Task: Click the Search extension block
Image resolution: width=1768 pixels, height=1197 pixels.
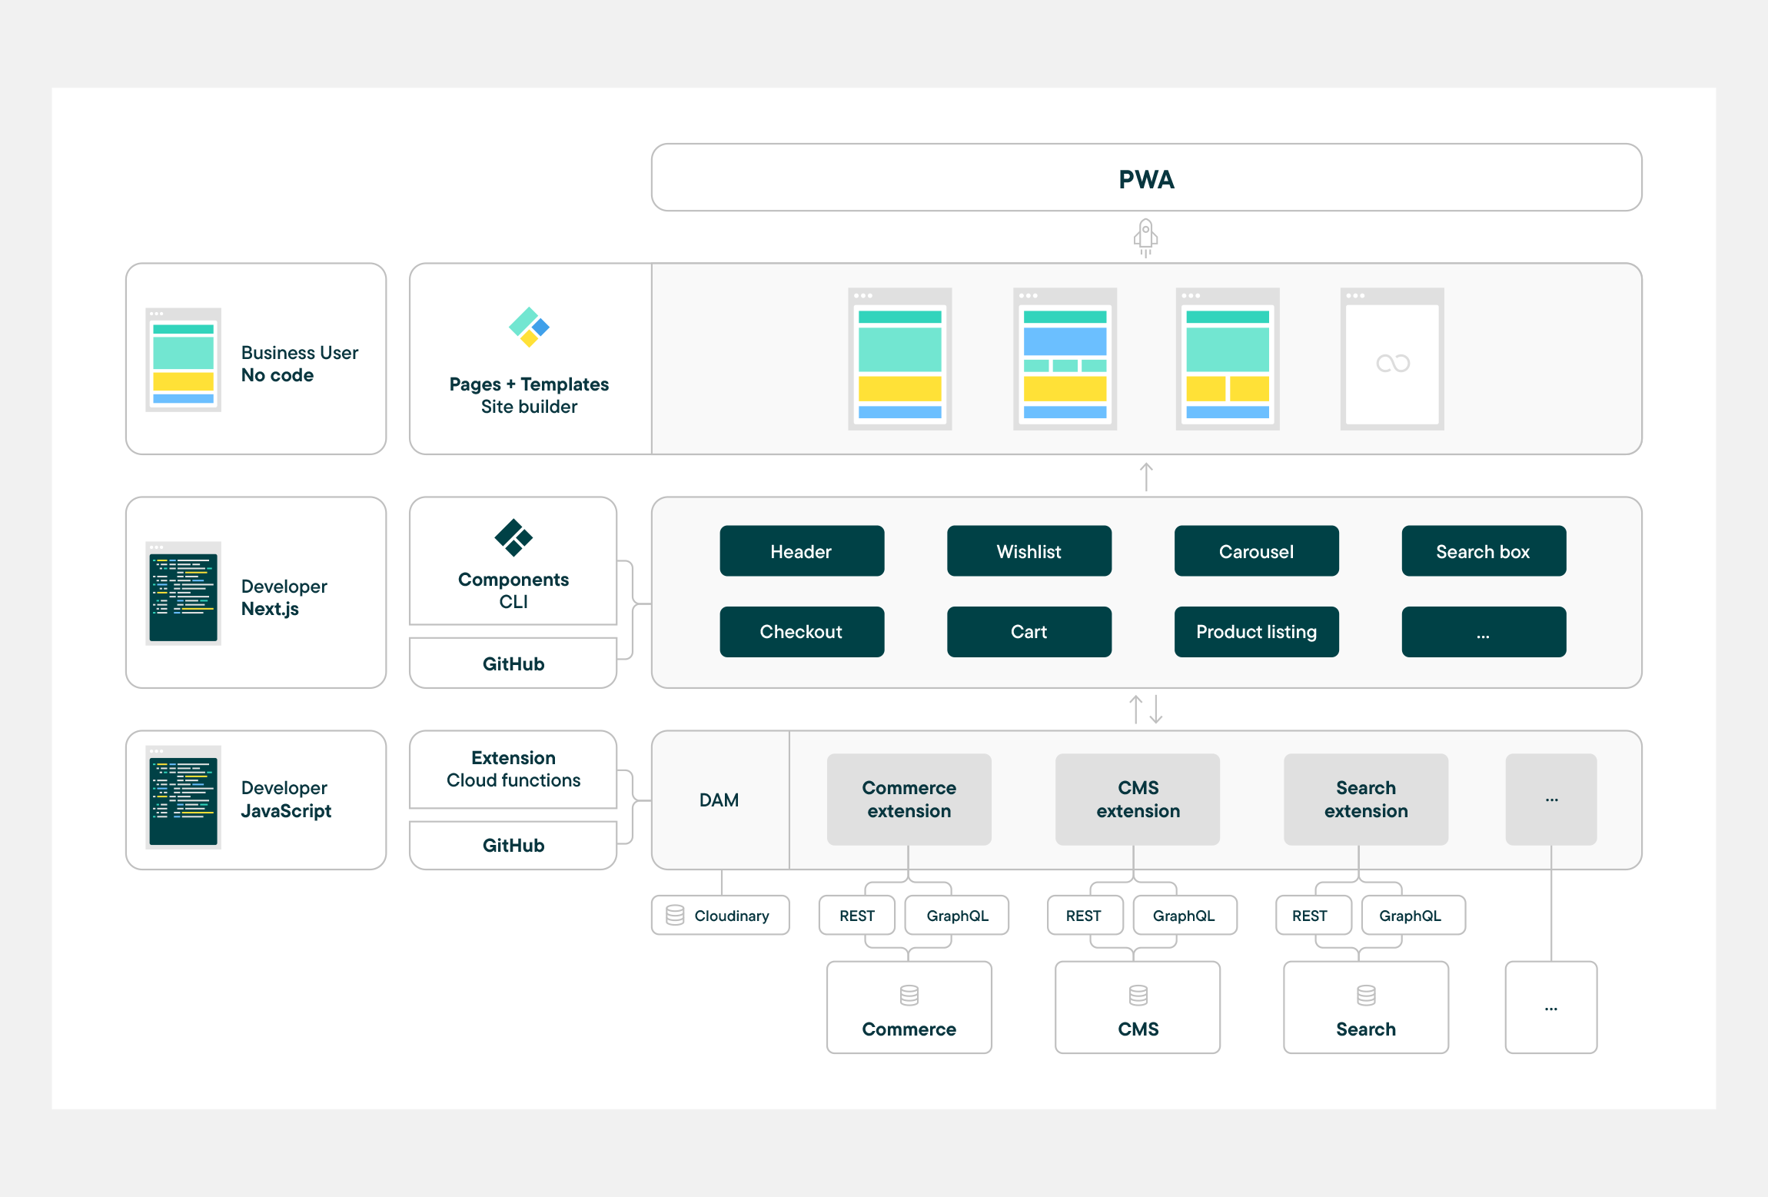Action: tap(1366, 800)
